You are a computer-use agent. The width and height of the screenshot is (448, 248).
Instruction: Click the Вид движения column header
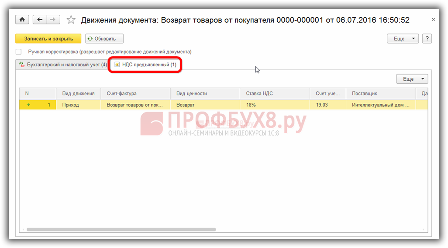pos(78,93)
